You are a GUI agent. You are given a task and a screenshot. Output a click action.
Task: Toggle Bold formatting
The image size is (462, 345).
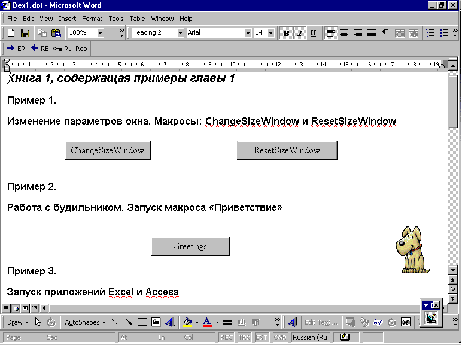[x=287, y=33]
